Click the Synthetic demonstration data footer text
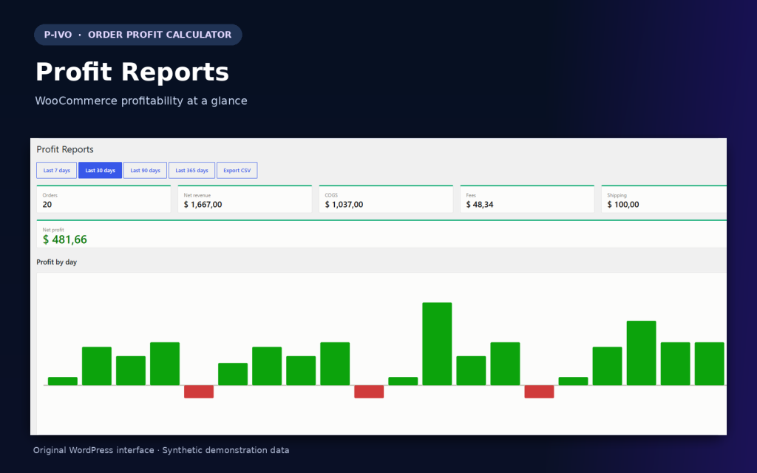757x473 pixels. click(x=225, y=450)
